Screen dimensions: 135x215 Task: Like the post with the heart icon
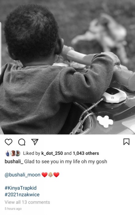[x=9, y=142]
